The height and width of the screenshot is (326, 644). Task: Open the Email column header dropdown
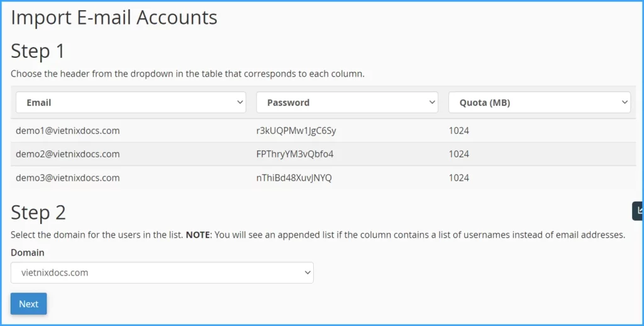[130, 103]
